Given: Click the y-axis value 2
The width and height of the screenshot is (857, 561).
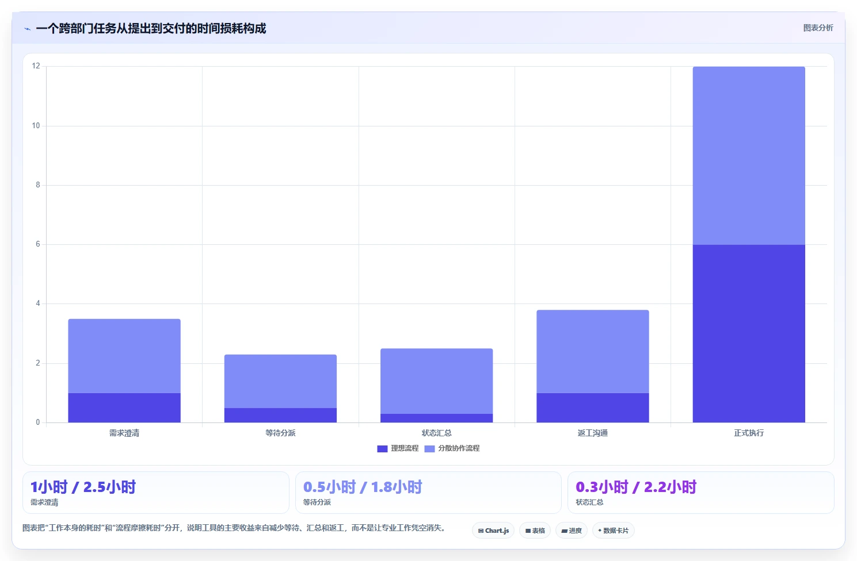Looking at the screenshot, I should point(38,363).
